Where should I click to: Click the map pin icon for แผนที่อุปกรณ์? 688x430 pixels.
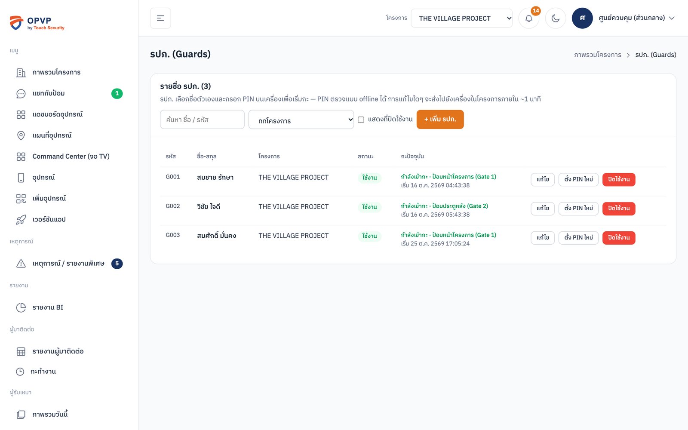point(21,135)
